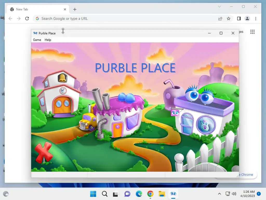Viewport: 266px width, 200px height.
Task: Open the notification badge in the tray
Action: [x=259, y=194]
